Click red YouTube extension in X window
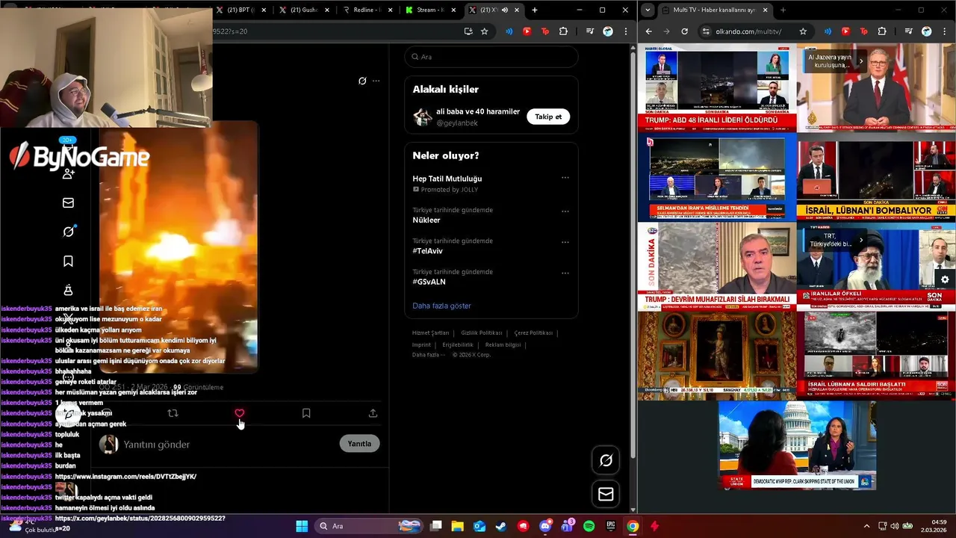The width and height of the screenshot is (956, 538). pos(527,31)
